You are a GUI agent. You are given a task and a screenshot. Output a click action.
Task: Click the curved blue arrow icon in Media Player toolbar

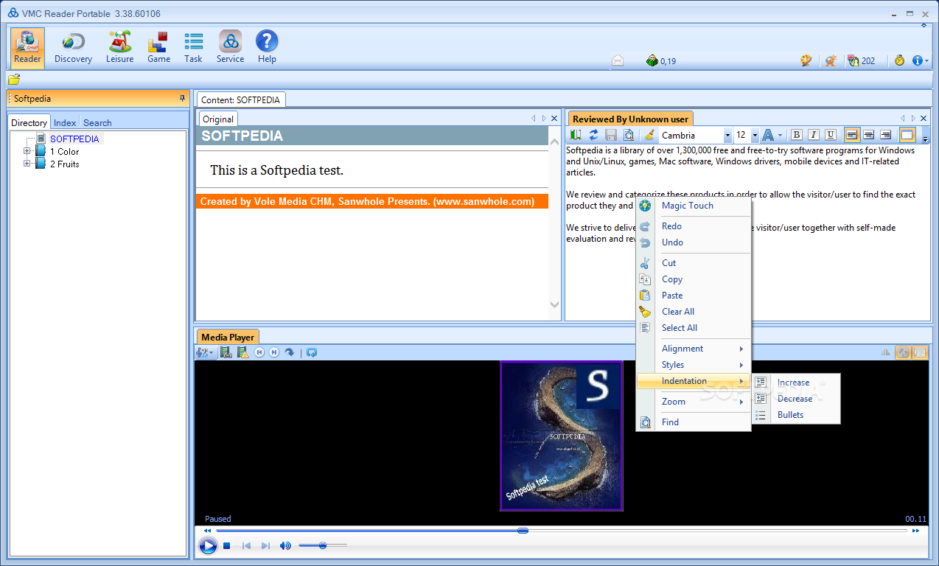(290, 352)
